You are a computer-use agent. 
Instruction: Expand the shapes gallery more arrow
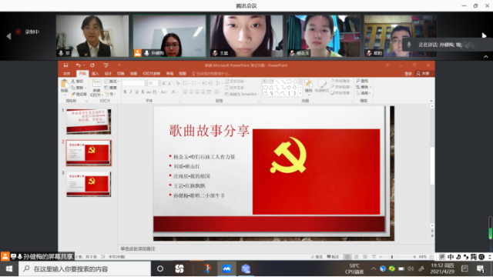click(300, 93)
